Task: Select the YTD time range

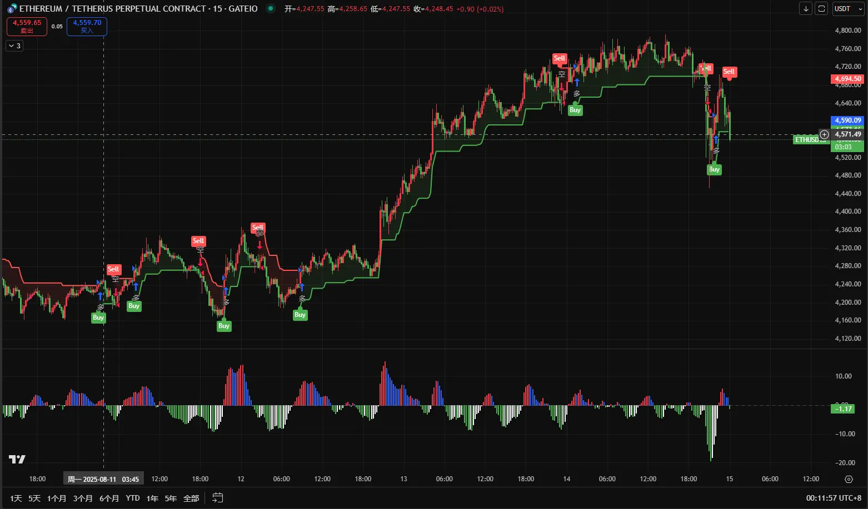Action: point(133,498)
